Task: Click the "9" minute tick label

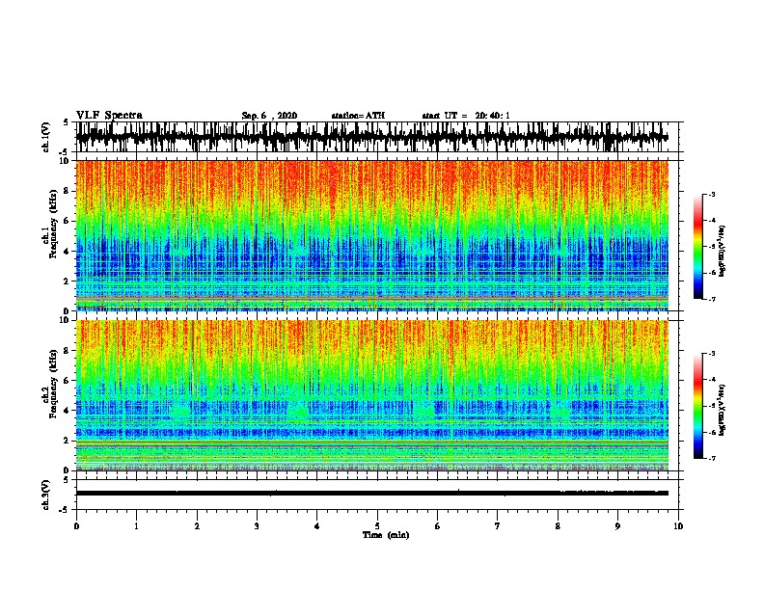Action: 617,526
